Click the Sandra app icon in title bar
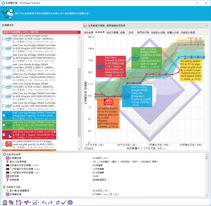 3,3
